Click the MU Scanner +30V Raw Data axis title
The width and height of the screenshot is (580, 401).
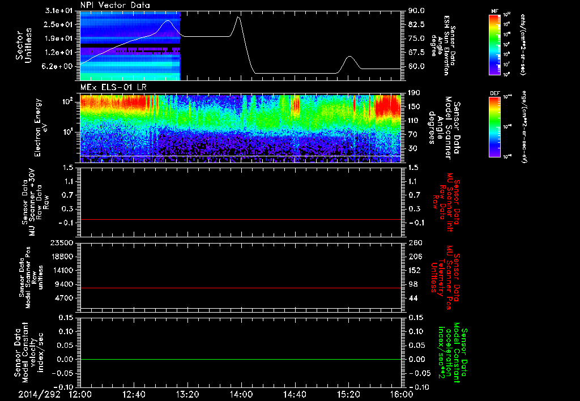click(35, 202)
